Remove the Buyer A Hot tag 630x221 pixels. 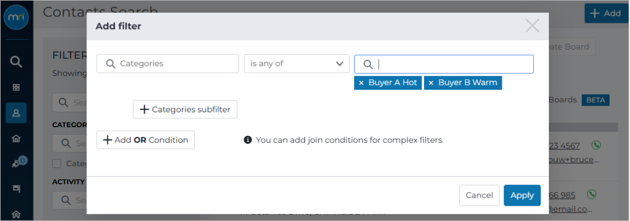tap(361, 83)
